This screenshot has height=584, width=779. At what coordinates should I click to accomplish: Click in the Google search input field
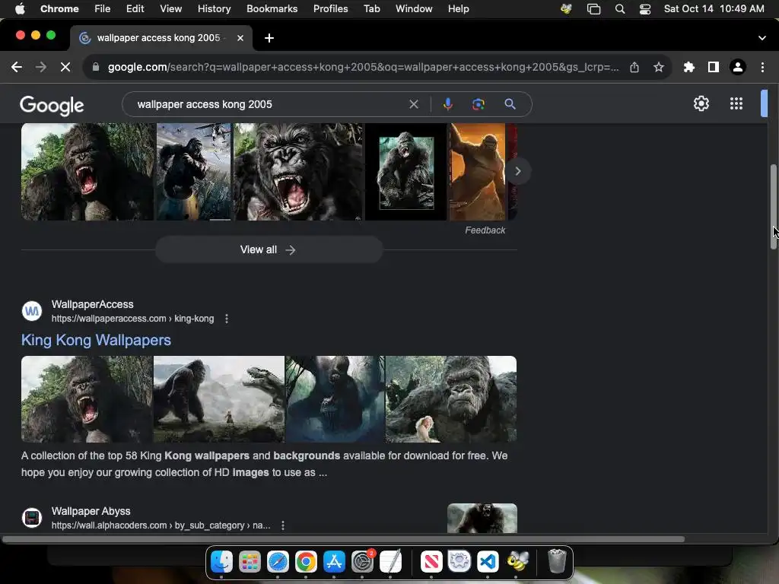(269, 104)
